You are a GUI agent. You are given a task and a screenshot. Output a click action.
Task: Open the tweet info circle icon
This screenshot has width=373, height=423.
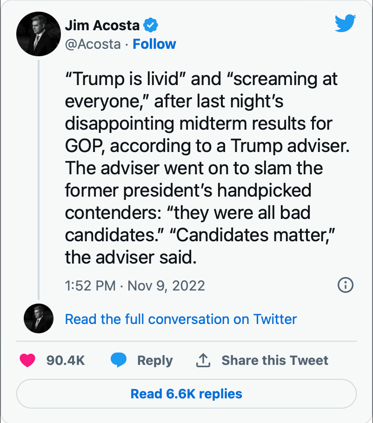(345, 285)
